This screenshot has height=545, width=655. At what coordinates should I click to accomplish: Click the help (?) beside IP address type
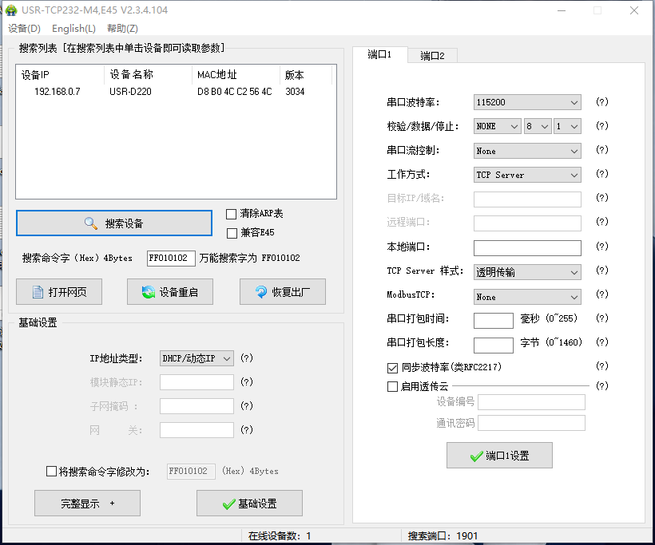pyautogui.click(x=247, y=358)
